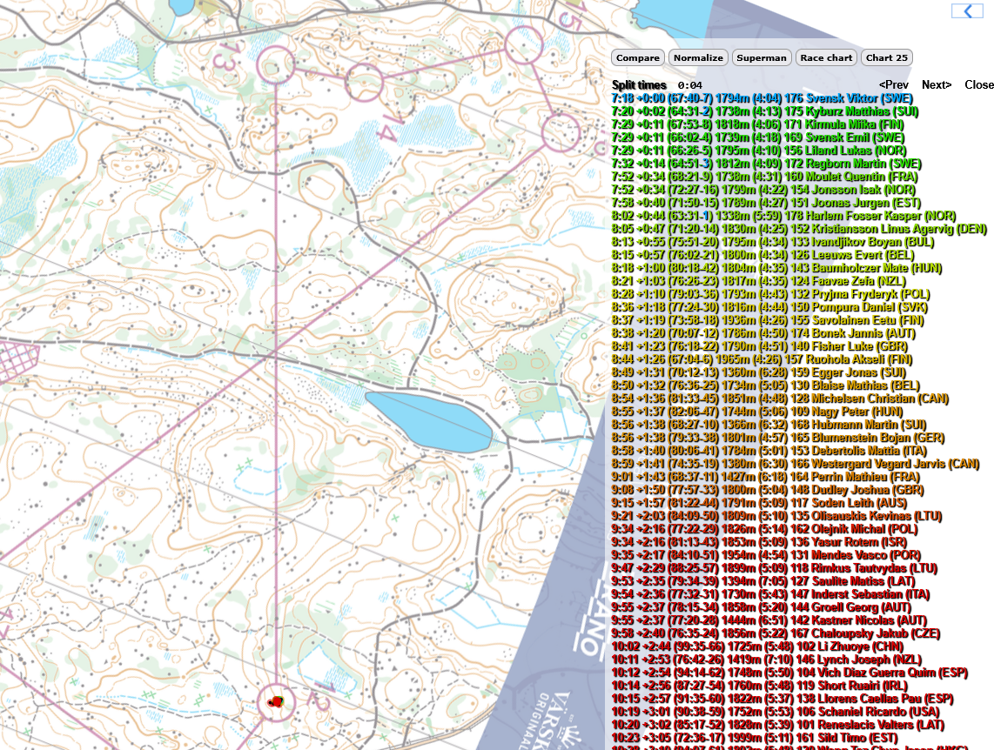Select runner 131 Mendes Vasco (POR)
The image size is (994, 750).
[x=765, y=555]
